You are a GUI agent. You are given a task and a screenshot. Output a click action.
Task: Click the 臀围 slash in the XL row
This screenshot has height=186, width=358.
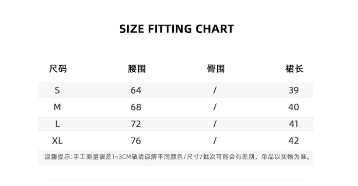tap(215, 141)
